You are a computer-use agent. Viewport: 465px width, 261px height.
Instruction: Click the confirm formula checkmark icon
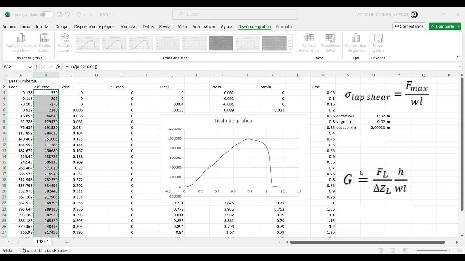(50, 67)
